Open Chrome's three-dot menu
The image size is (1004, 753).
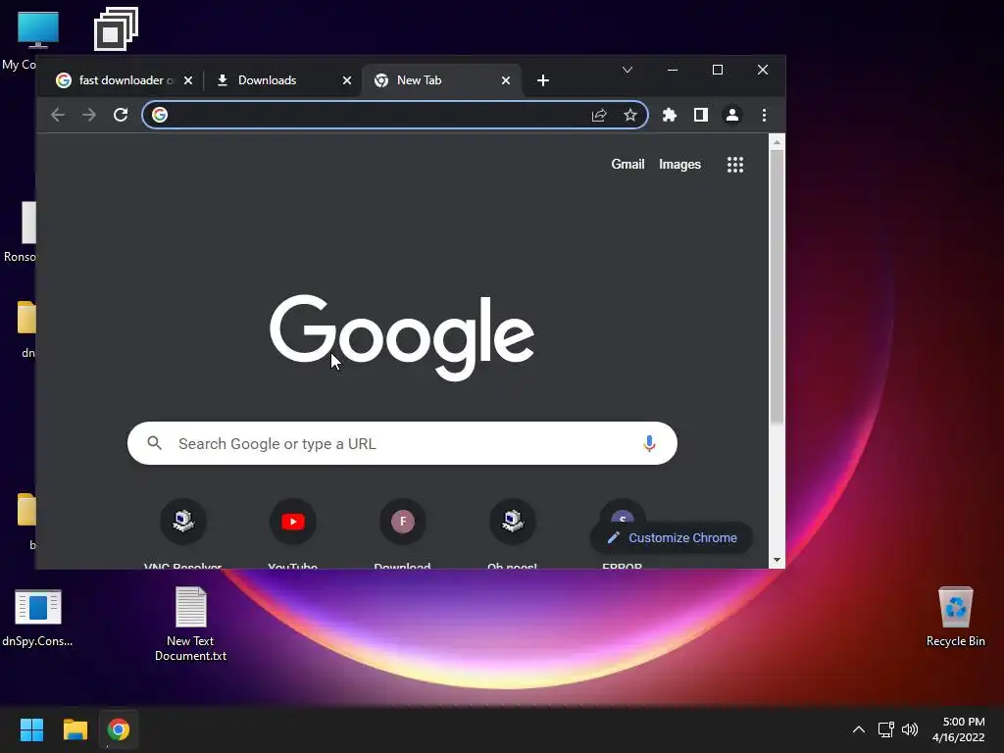pos(764,115)
